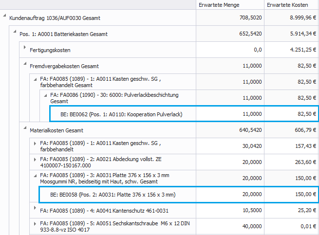Click the Erwartete Menge column header
The image size is (319, 235).
point(220,5)
